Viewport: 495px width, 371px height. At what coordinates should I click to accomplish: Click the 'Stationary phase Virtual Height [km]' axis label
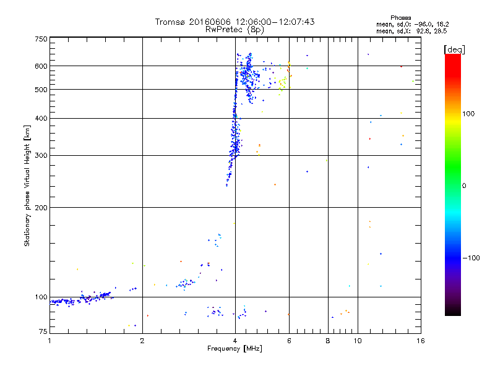[x=27, y=186]
